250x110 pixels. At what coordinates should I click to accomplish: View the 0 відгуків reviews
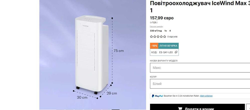pos(172,37)
